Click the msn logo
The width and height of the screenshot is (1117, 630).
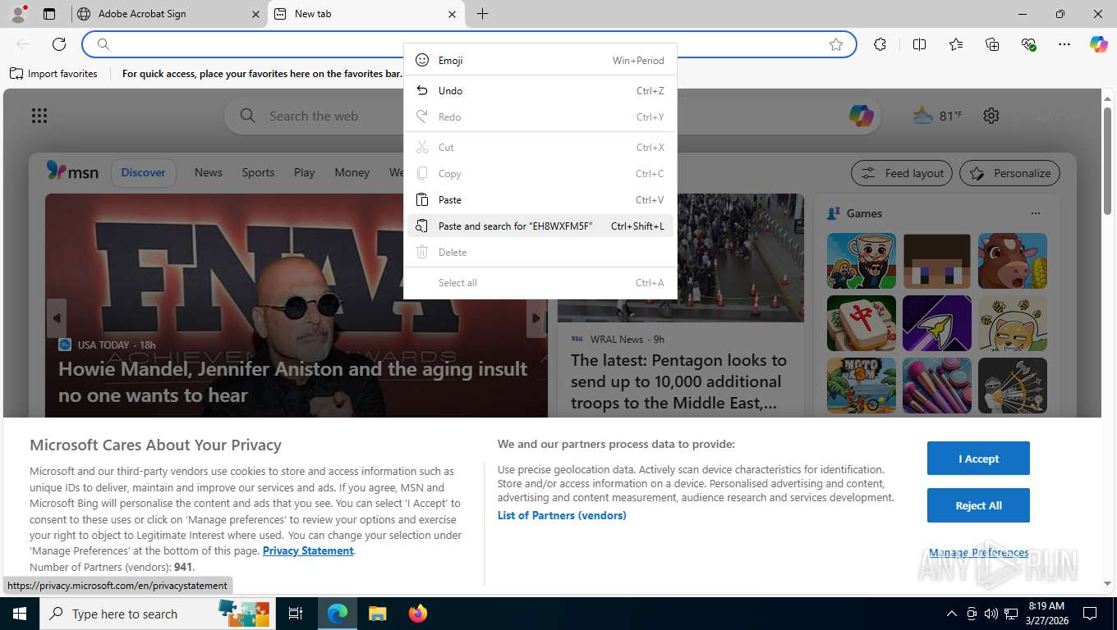point(72,172)
